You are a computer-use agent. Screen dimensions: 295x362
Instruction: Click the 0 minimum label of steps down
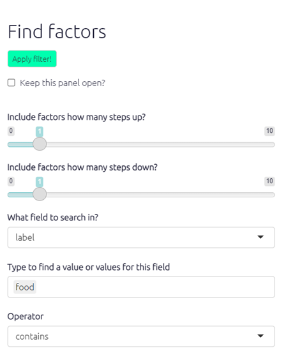click(x=11, y=181)
